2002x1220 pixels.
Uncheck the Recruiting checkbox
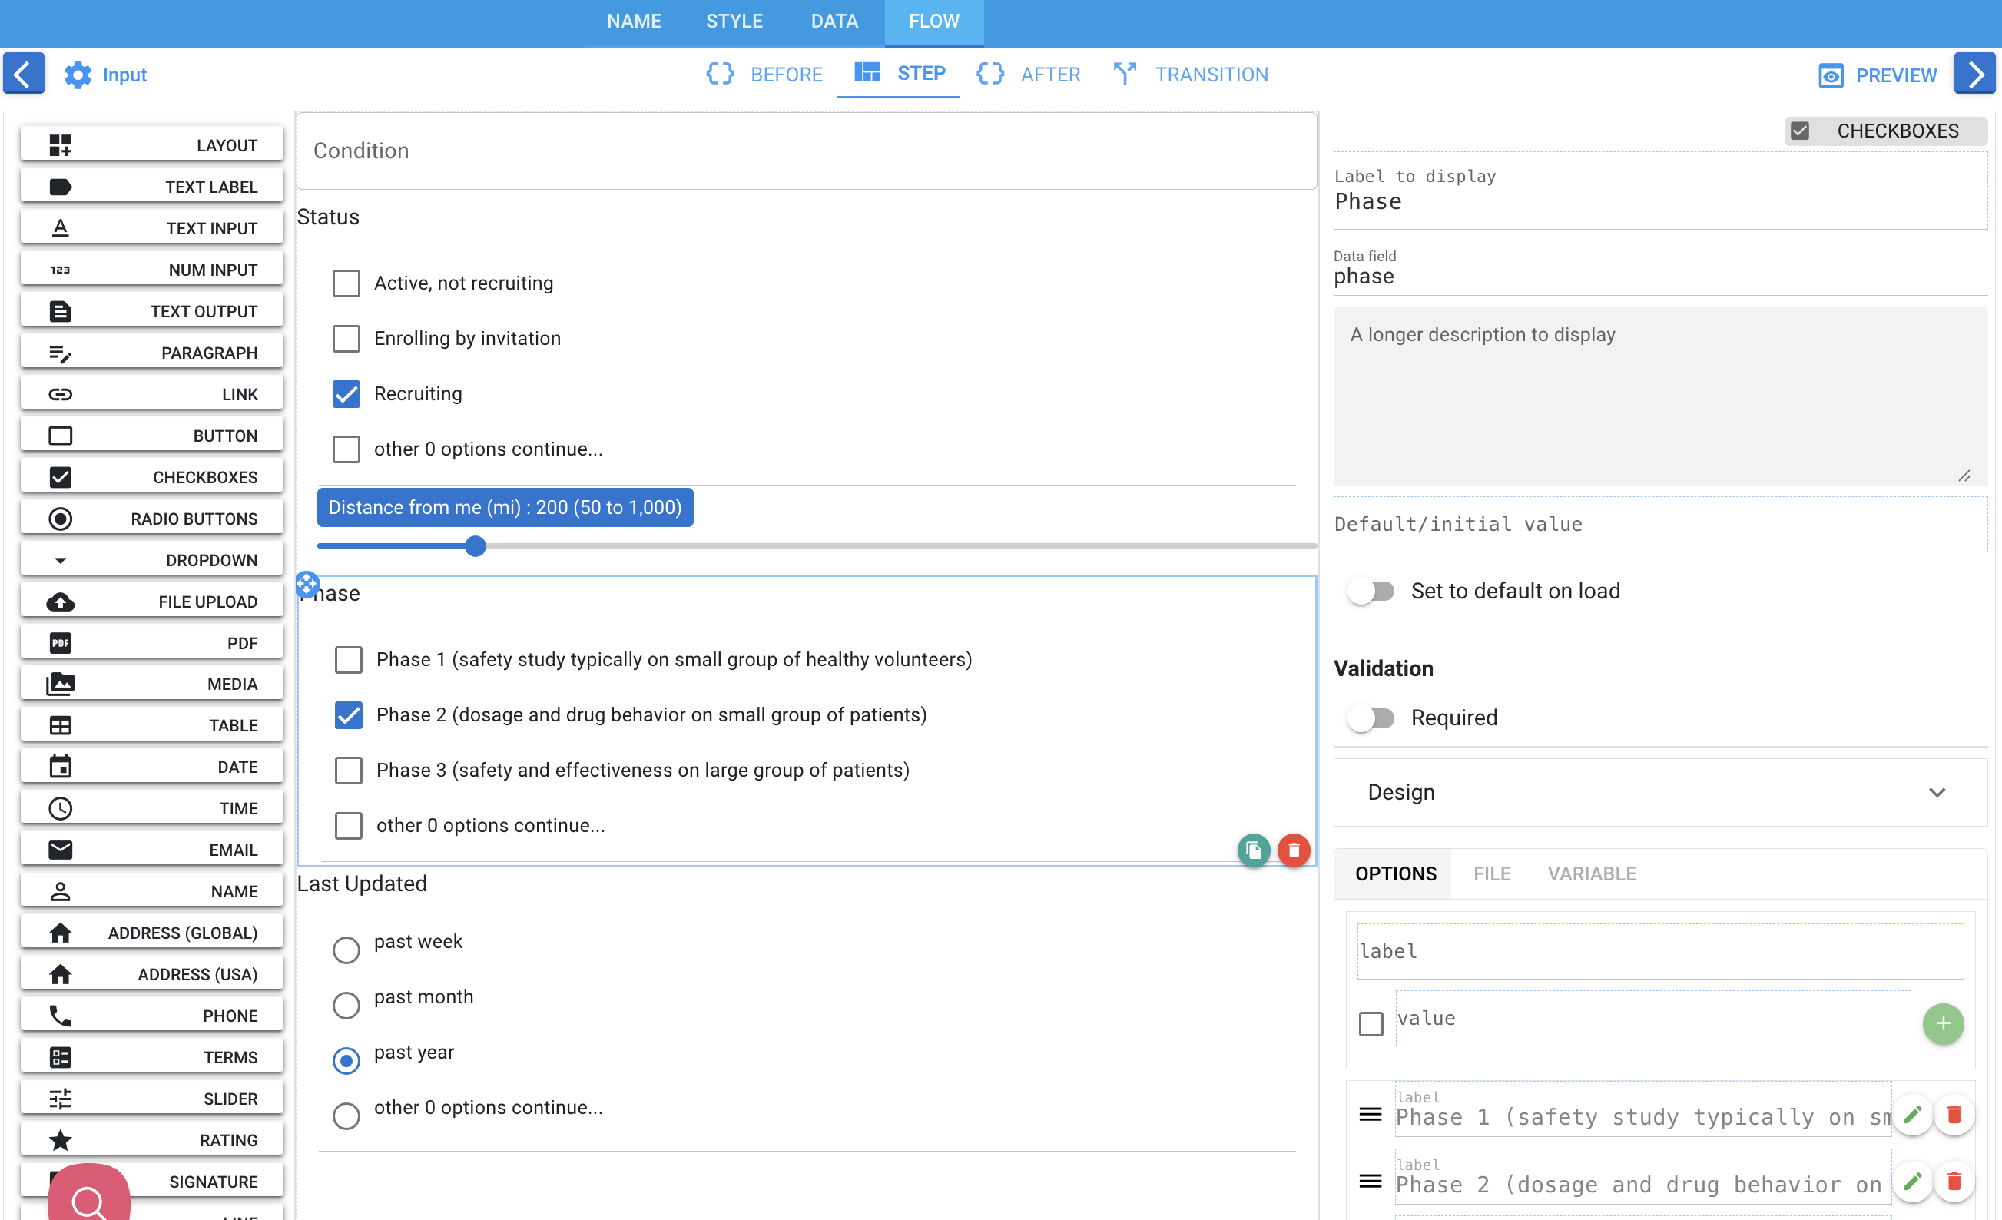[x=346, y=393]
